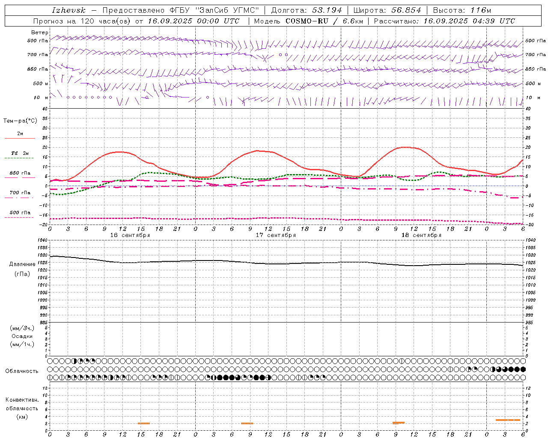Select the Тем-ра(°C) axis label
This screenshot has width=548, height=438.
pyautogui.click(x=20, y=121)
